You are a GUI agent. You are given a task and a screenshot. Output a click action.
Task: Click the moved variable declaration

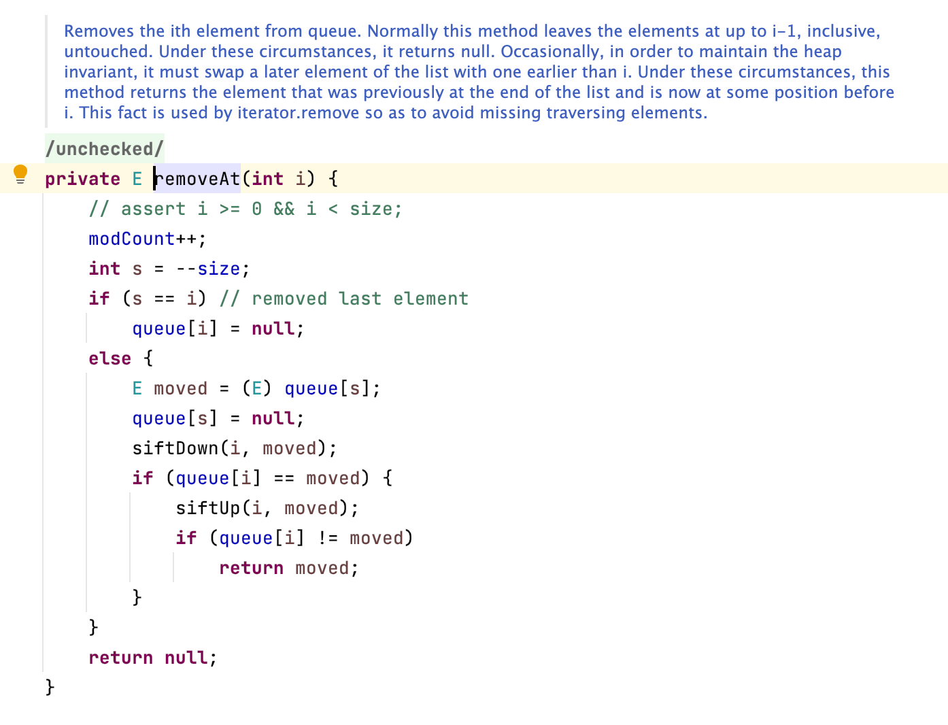(x=180, y=388)
